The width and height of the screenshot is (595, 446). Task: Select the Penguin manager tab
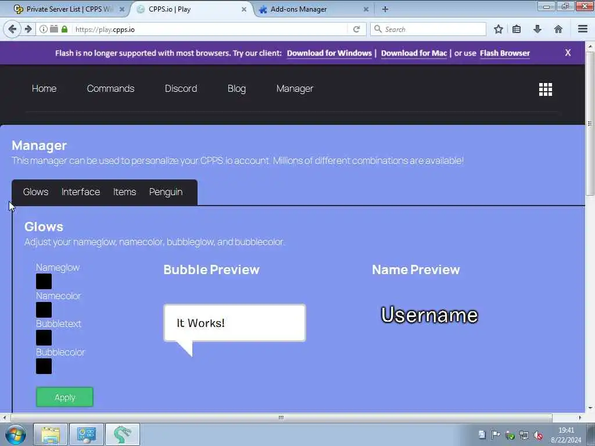click(x=166, y=192)
